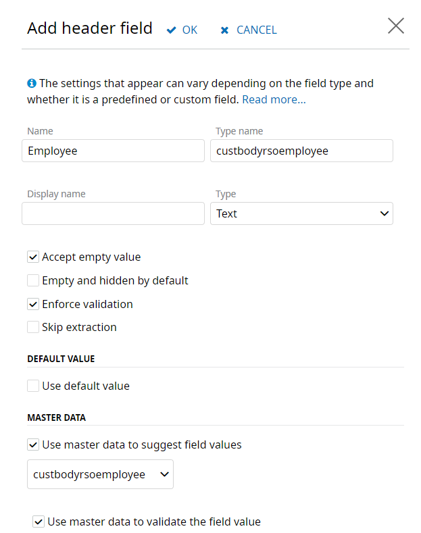Click the OK checkmark icon
The height and width of the screenshot is (533, 421).
(x=172, y=30)
